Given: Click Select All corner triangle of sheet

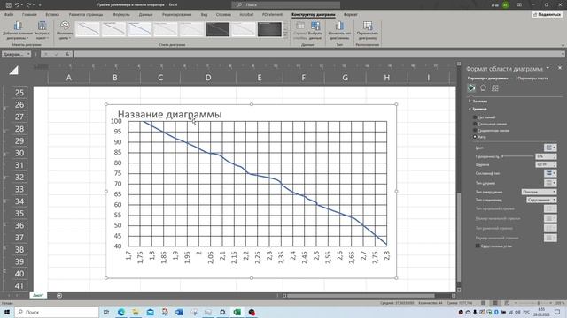Looking at the screenshot, I should pos(14,71).
